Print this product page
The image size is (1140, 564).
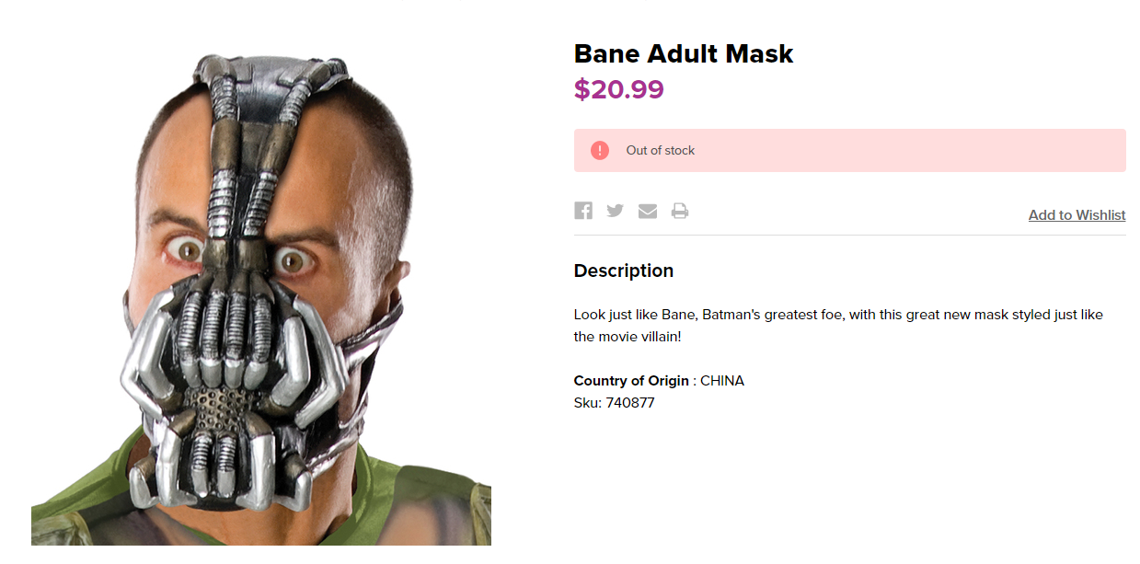tap(680, 211)
